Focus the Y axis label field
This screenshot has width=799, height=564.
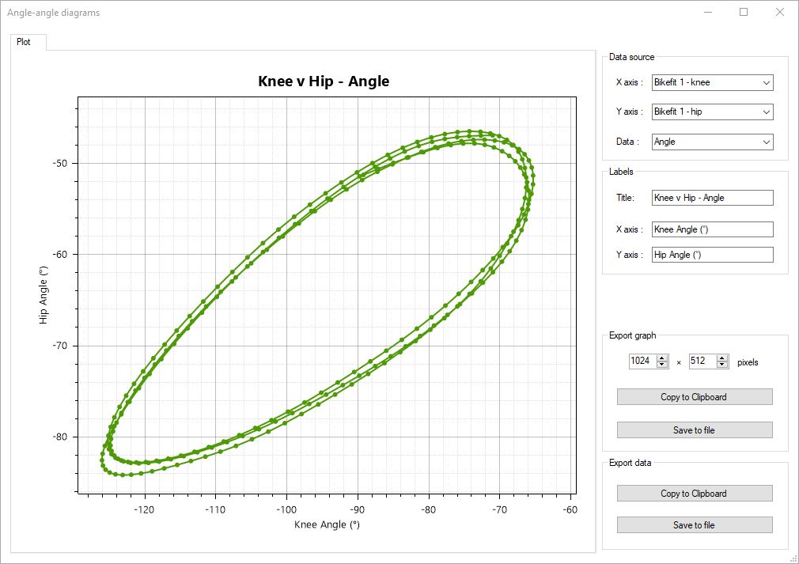click(x=712, y=255)
